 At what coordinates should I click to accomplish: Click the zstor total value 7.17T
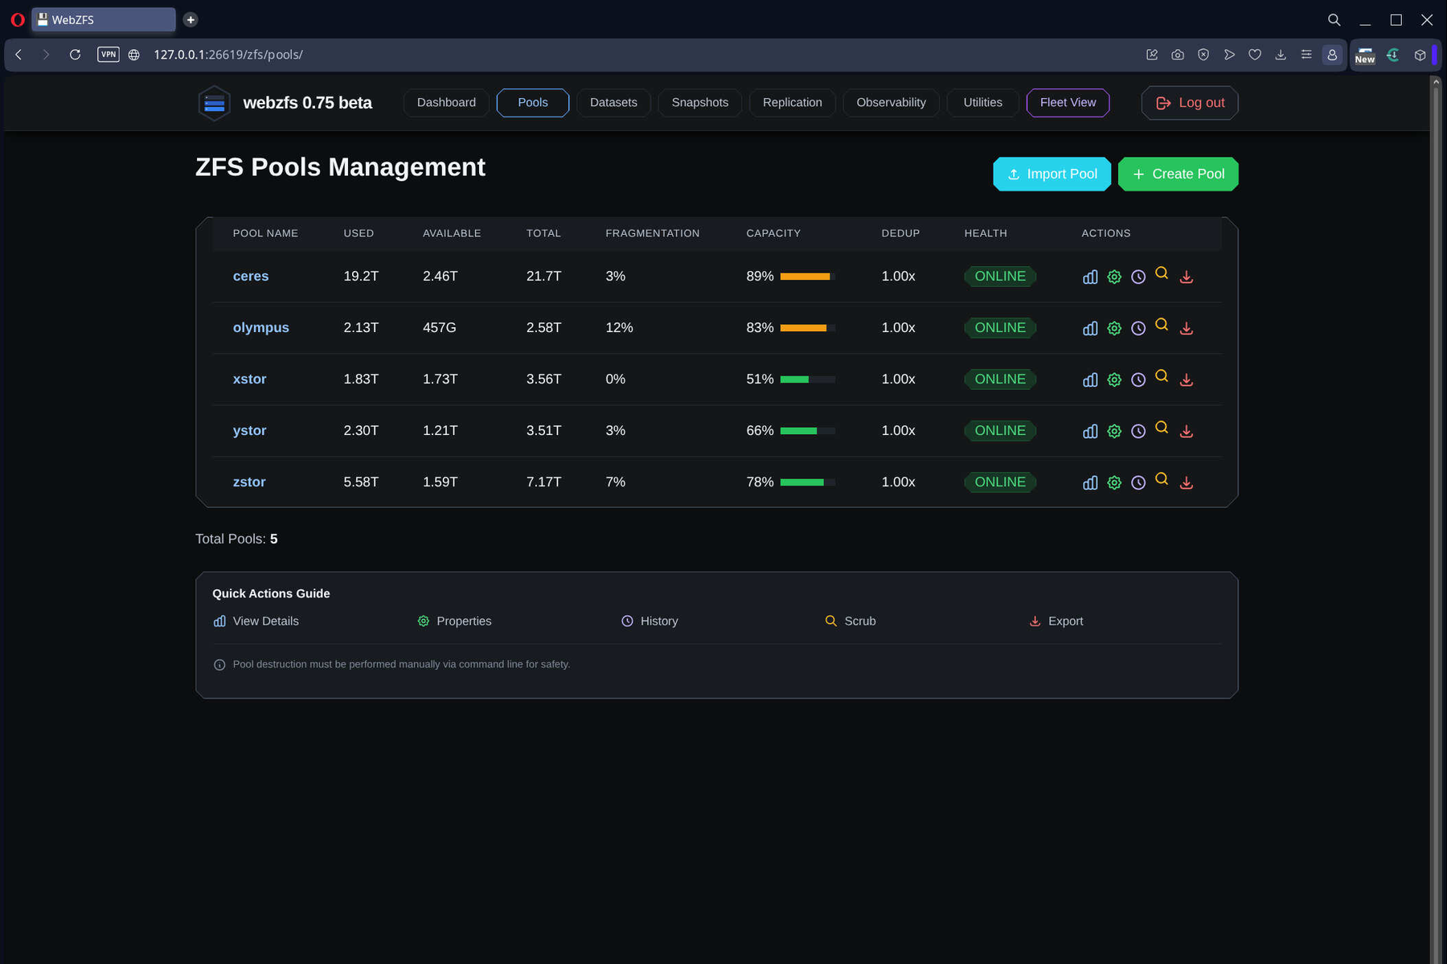(543, 482)
